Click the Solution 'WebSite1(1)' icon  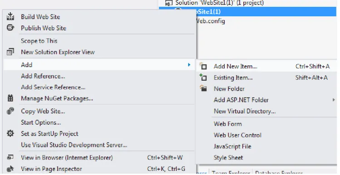point(168,3)
